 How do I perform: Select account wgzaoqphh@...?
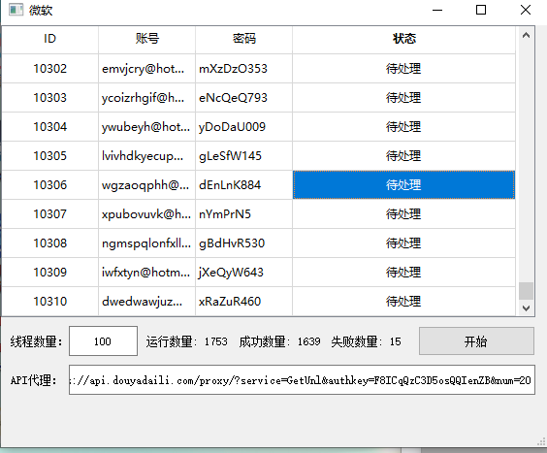[x=146, y=185]
